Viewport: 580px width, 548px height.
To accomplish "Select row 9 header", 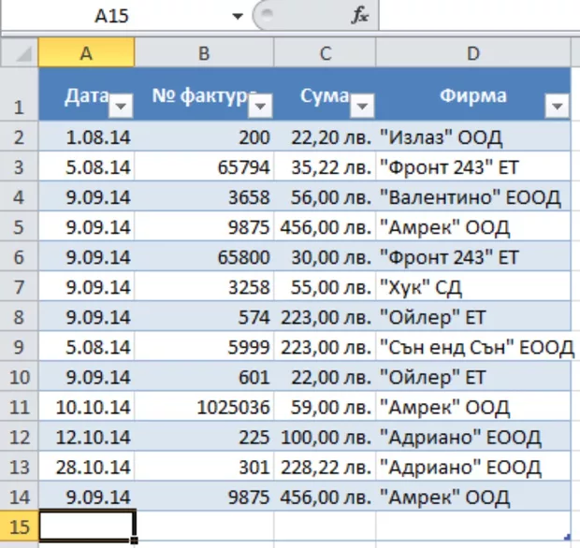I will (19, 347).
